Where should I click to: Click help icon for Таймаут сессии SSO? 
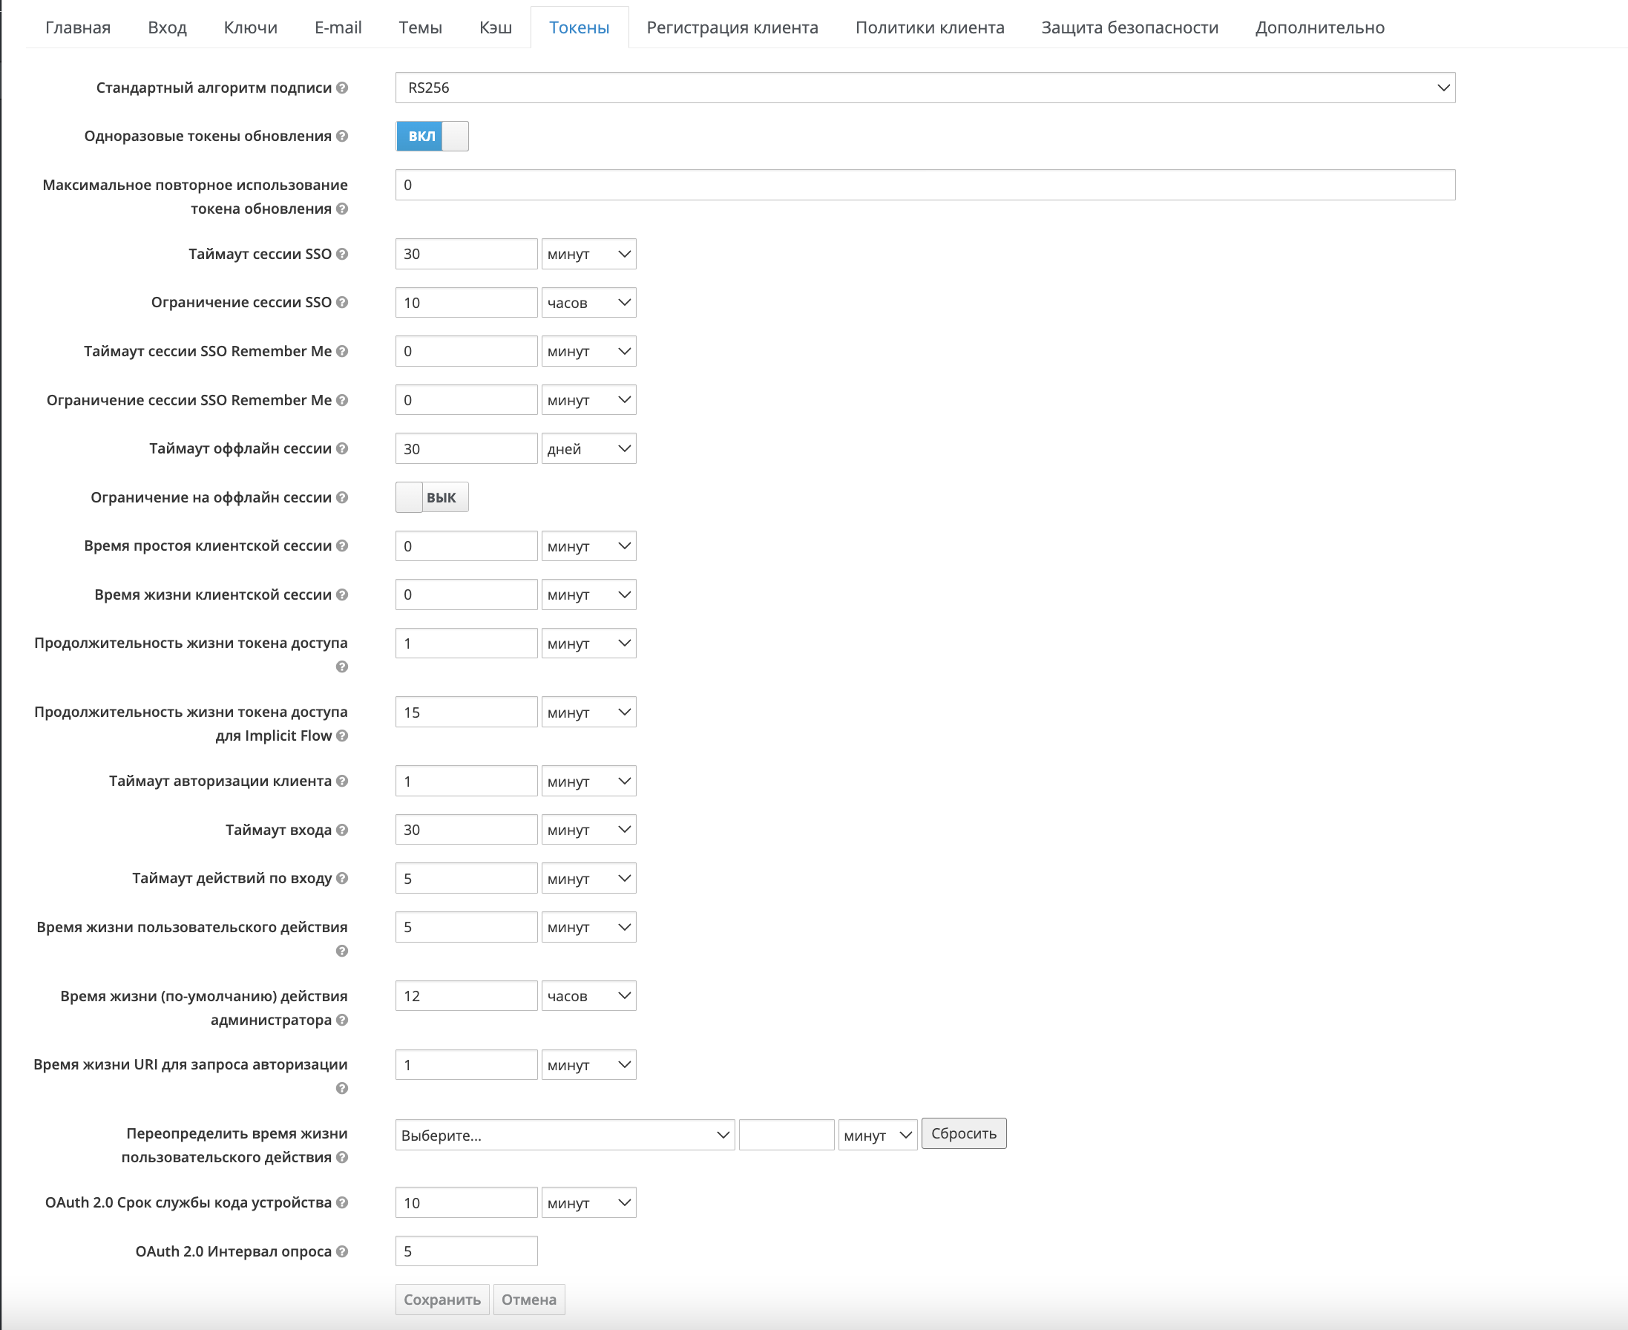[342, 255]
